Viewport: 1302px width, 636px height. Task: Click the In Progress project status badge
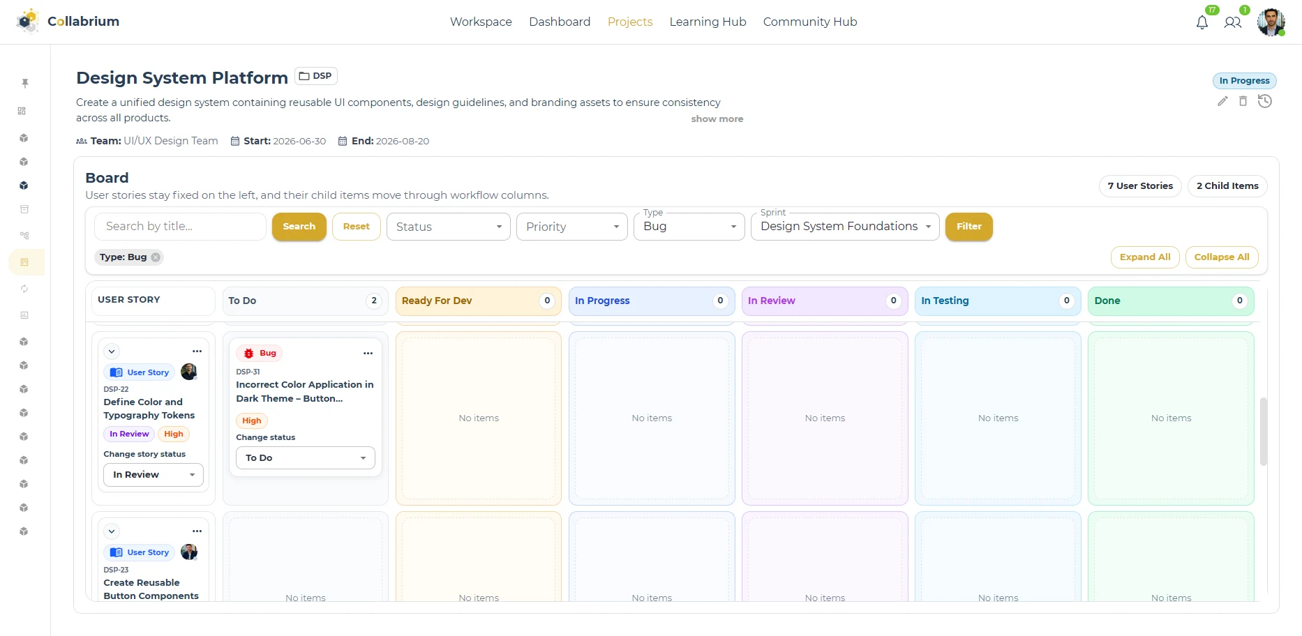click(1244, 81)
